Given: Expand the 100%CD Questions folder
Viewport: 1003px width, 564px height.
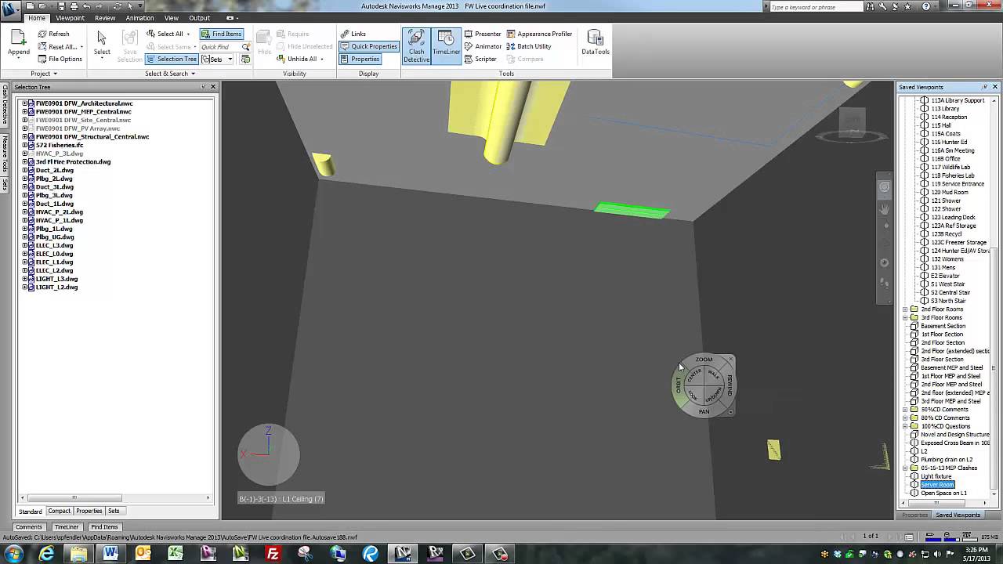Looking at the screenshot, I should [905, 426].
